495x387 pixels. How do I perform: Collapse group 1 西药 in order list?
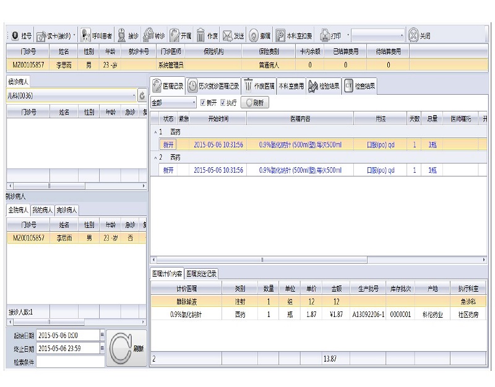tap(155, 132)
